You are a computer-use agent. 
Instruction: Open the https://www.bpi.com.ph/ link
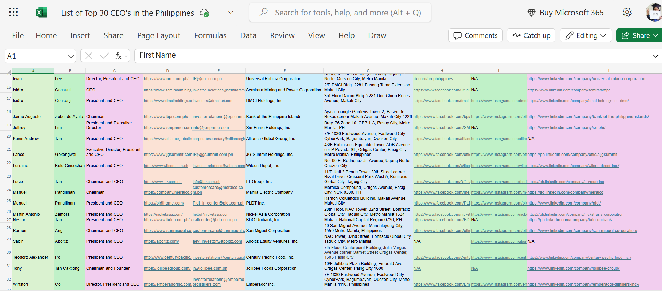tap(166, 117)
